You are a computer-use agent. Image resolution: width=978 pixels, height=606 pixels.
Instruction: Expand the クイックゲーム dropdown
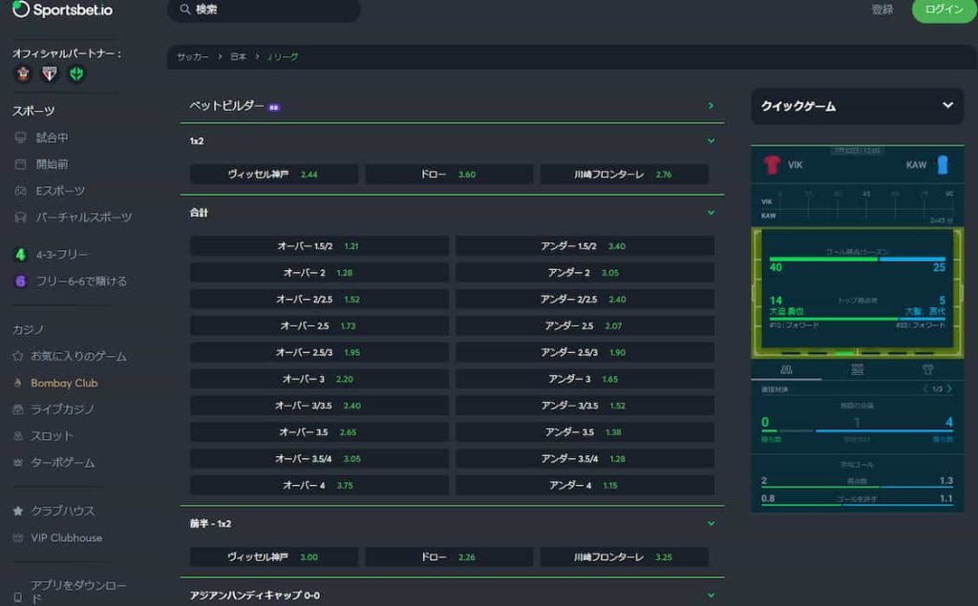pos(947,105)
